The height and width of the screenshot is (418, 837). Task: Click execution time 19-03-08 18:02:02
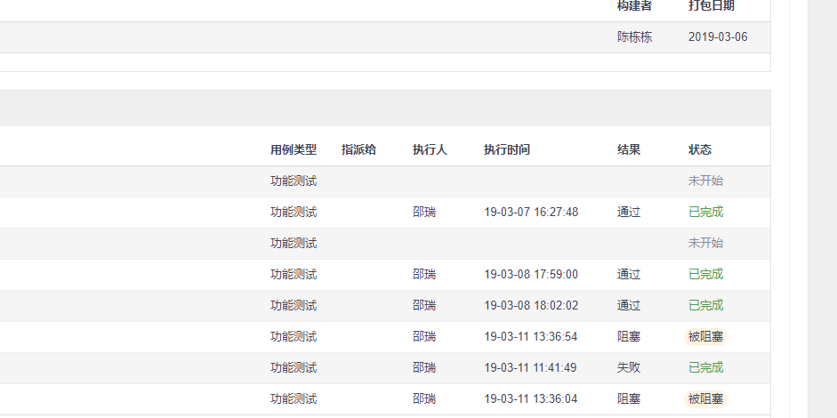(x=531, y=305)
